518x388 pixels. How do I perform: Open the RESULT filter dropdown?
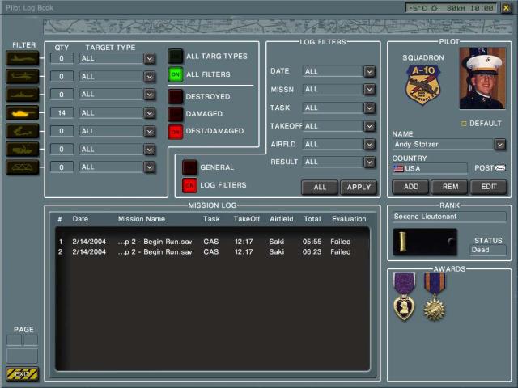(369, 162)
